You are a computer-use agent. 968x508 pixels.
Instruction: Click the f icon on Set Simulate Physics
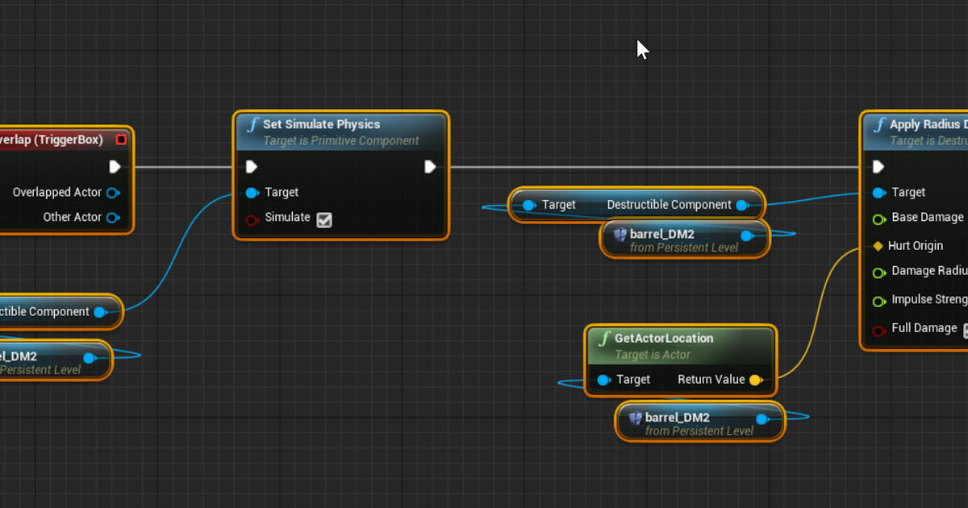point(252,124)
